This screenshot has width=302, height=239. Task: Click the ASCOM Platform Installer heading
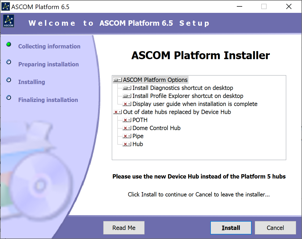(x=201, y=55)
